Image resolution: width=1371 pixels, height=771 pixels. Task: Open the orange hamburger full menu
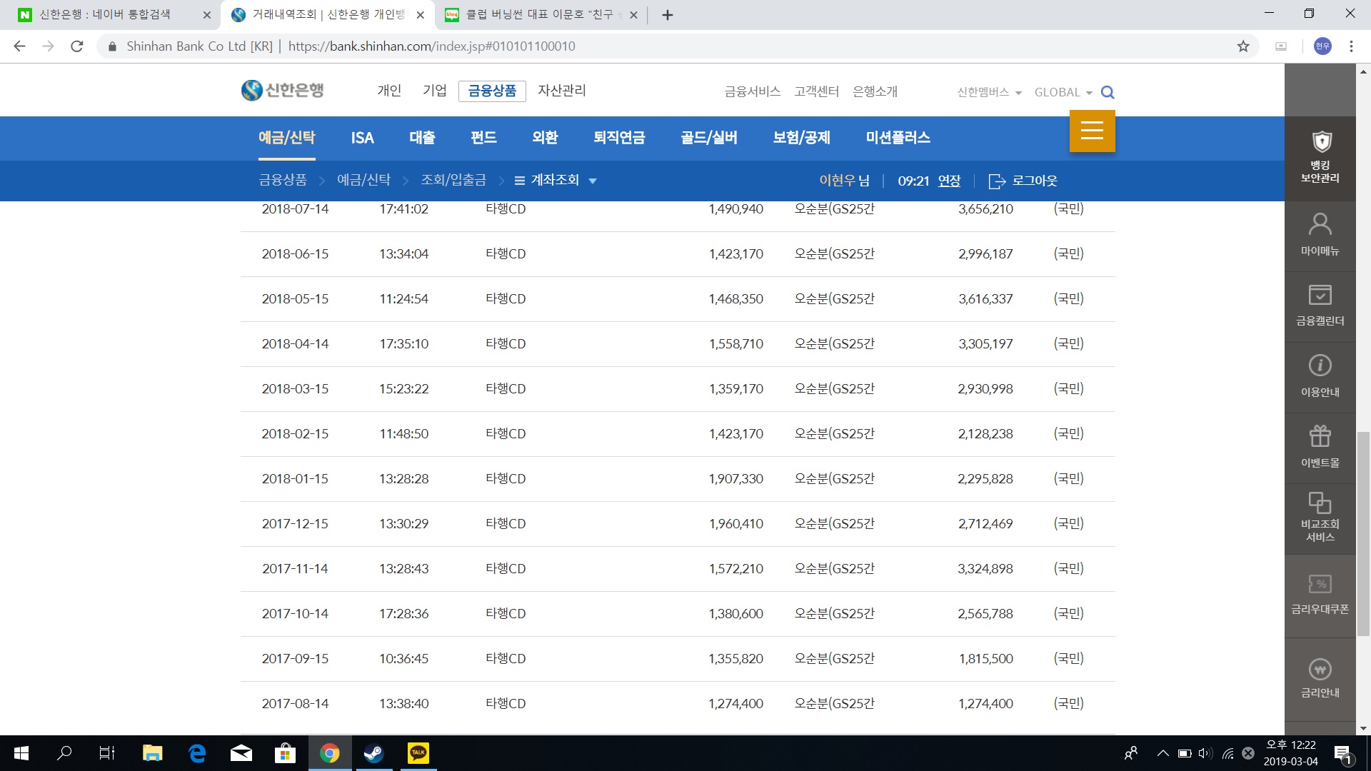coord(1092,131)
